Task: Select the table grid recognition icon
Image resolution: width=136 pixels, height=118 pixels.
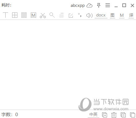Action: (15, 15)
